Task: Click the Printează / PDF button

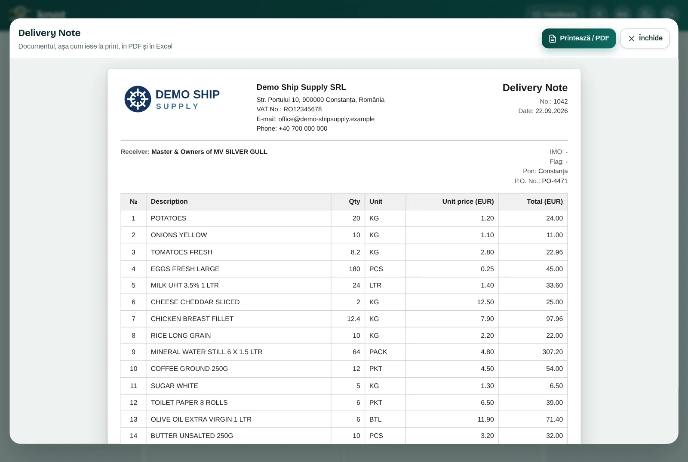Action: (578, 38)
